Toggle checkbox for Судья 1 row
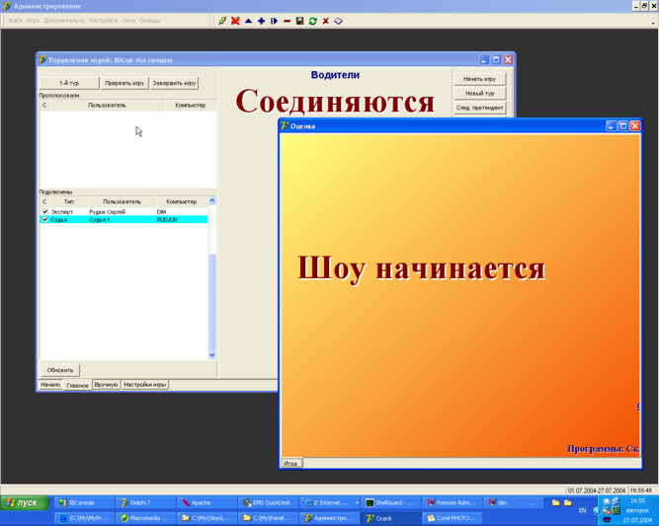The width and height of the screenshot is (659, 526). (44, 220)
